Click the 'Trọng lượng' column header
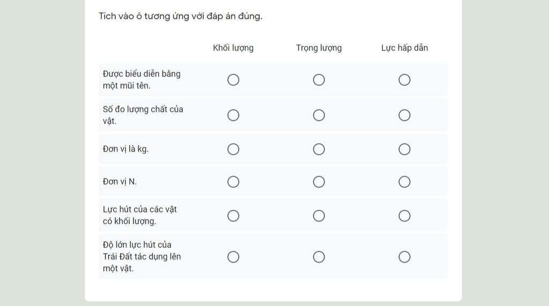 (x=318, y=48)
